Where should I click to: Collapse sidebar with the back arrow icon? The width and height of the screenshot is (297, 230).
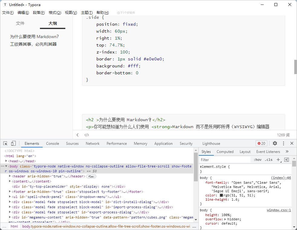[78, 135]
